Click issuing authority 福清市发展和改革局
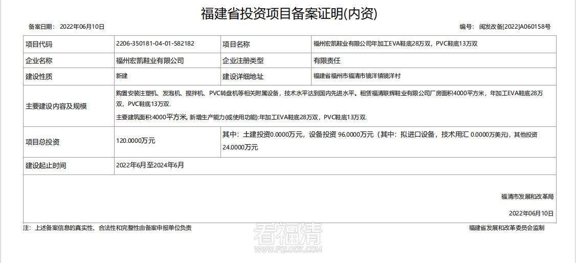Image resolution: width=576 pixels, height=263 pixels. [x=527, y=196]
